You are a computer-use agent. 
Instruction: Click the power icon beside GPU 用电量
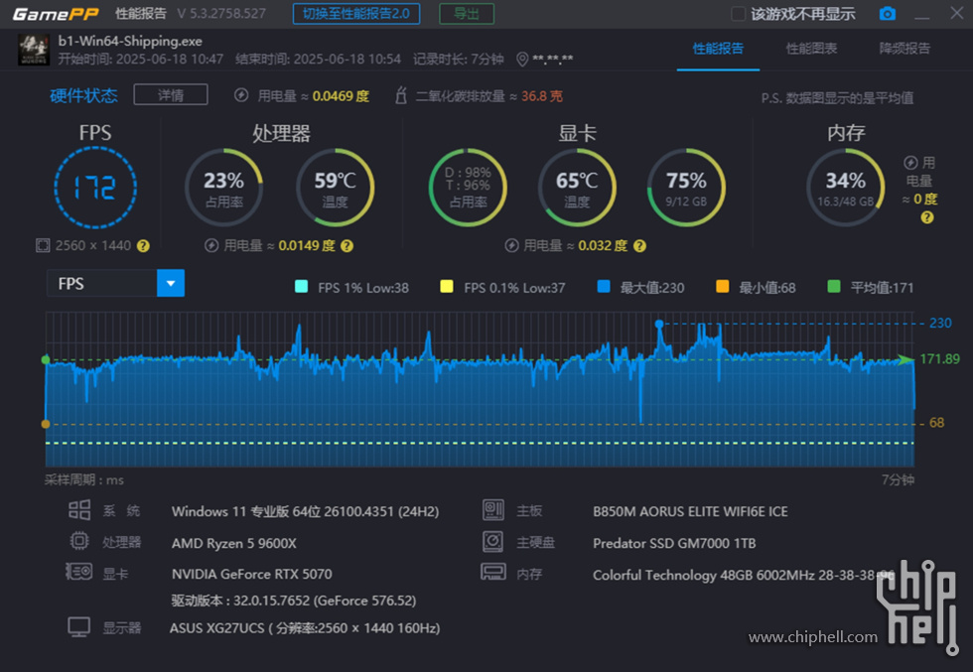pyautogui.click(x=512, y=246)
